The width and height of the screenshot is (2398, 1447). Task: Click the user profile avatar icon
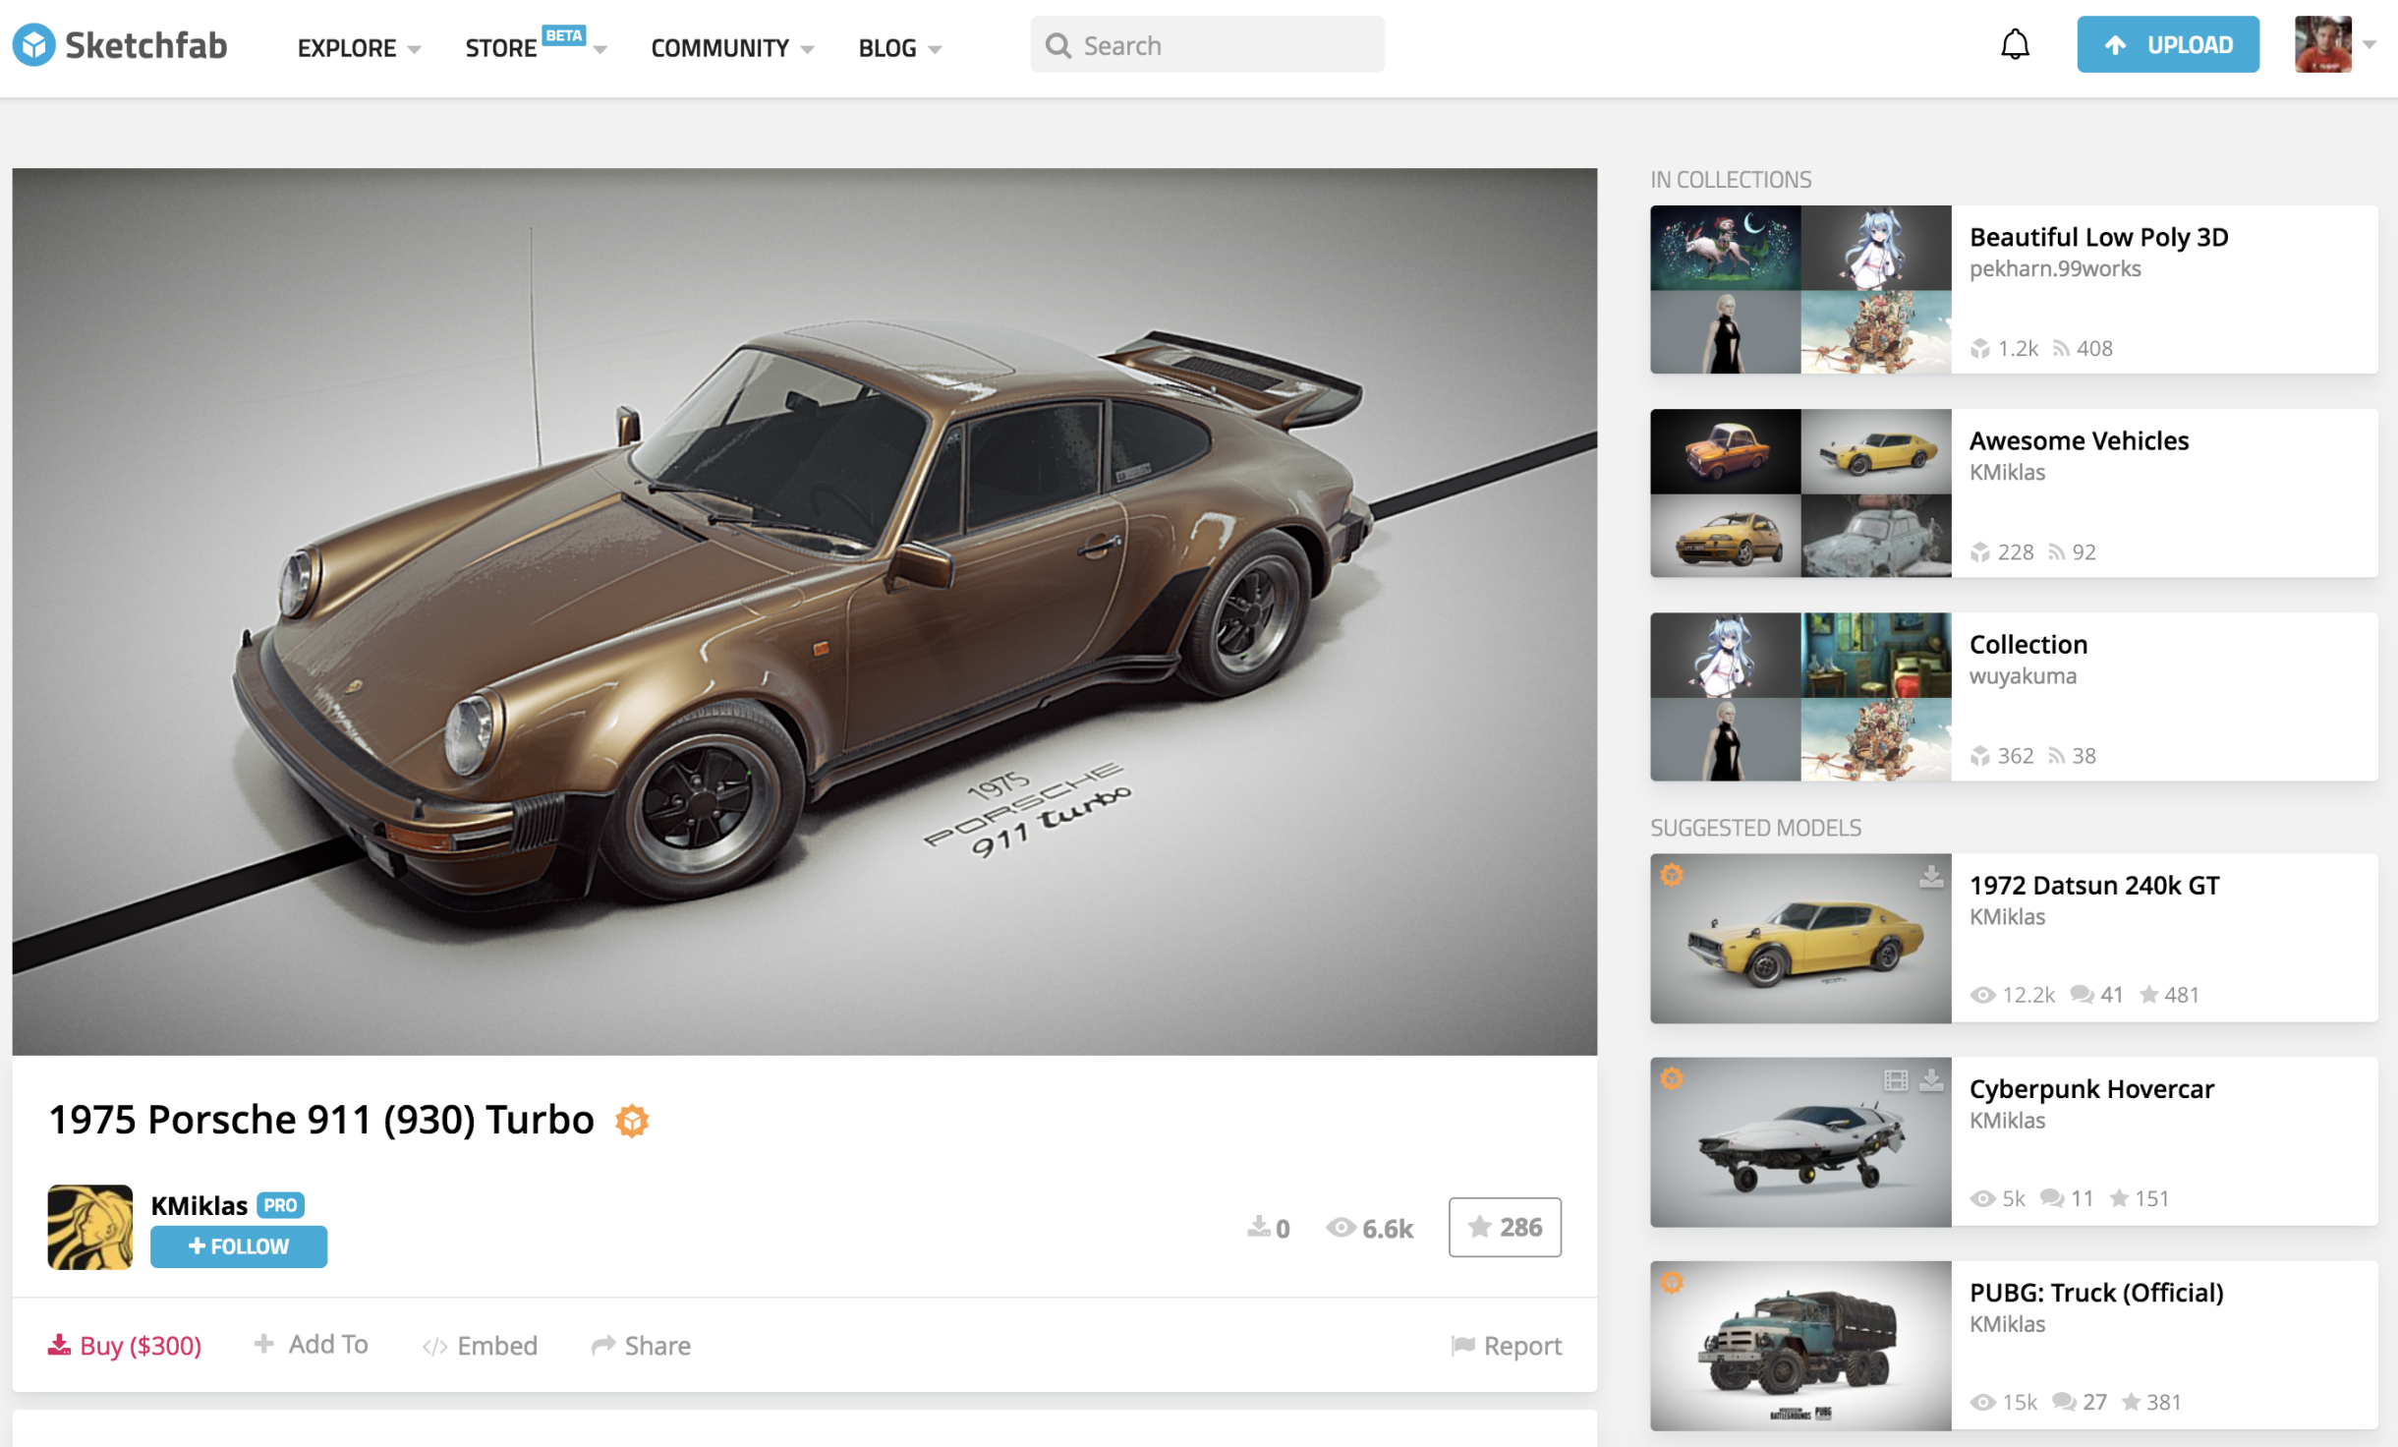click(2324, 44)
